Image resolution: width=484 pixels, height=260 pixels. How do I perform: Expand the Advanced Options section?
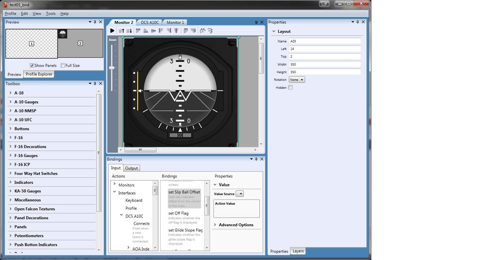tap(236, 225)
